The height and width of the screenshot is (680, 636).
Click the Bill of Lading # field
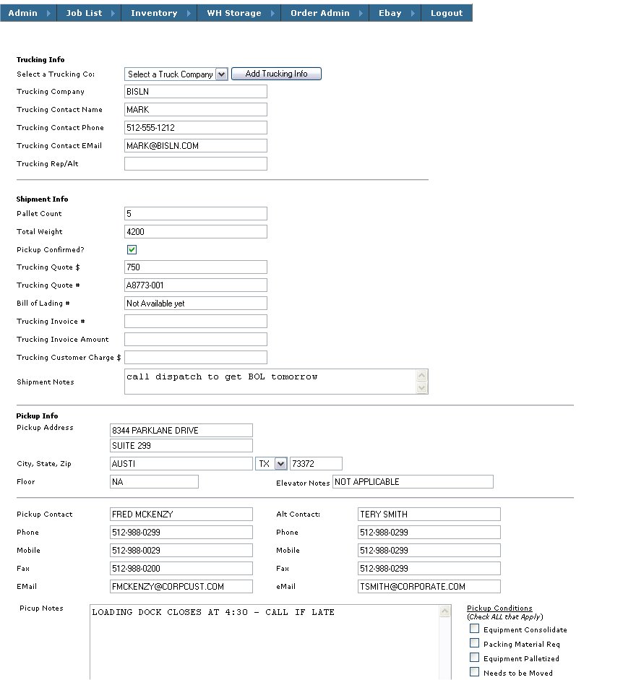pos(195,303)
